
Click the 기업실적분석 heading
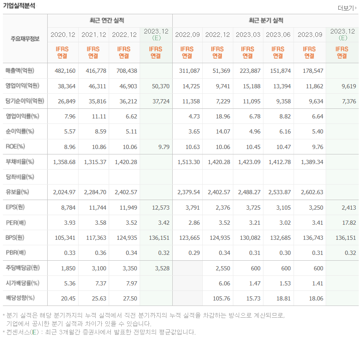(x=19, y=5)
